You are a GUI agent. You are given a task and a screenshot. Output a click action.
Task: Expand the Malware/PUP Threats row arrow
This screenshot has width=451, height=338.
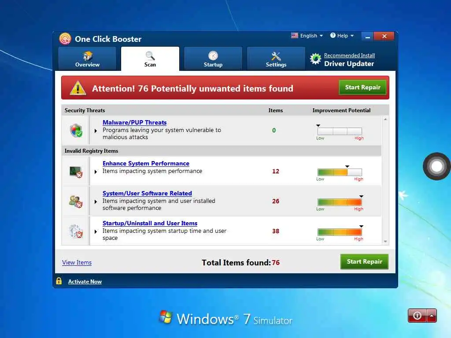coord(96,131)
